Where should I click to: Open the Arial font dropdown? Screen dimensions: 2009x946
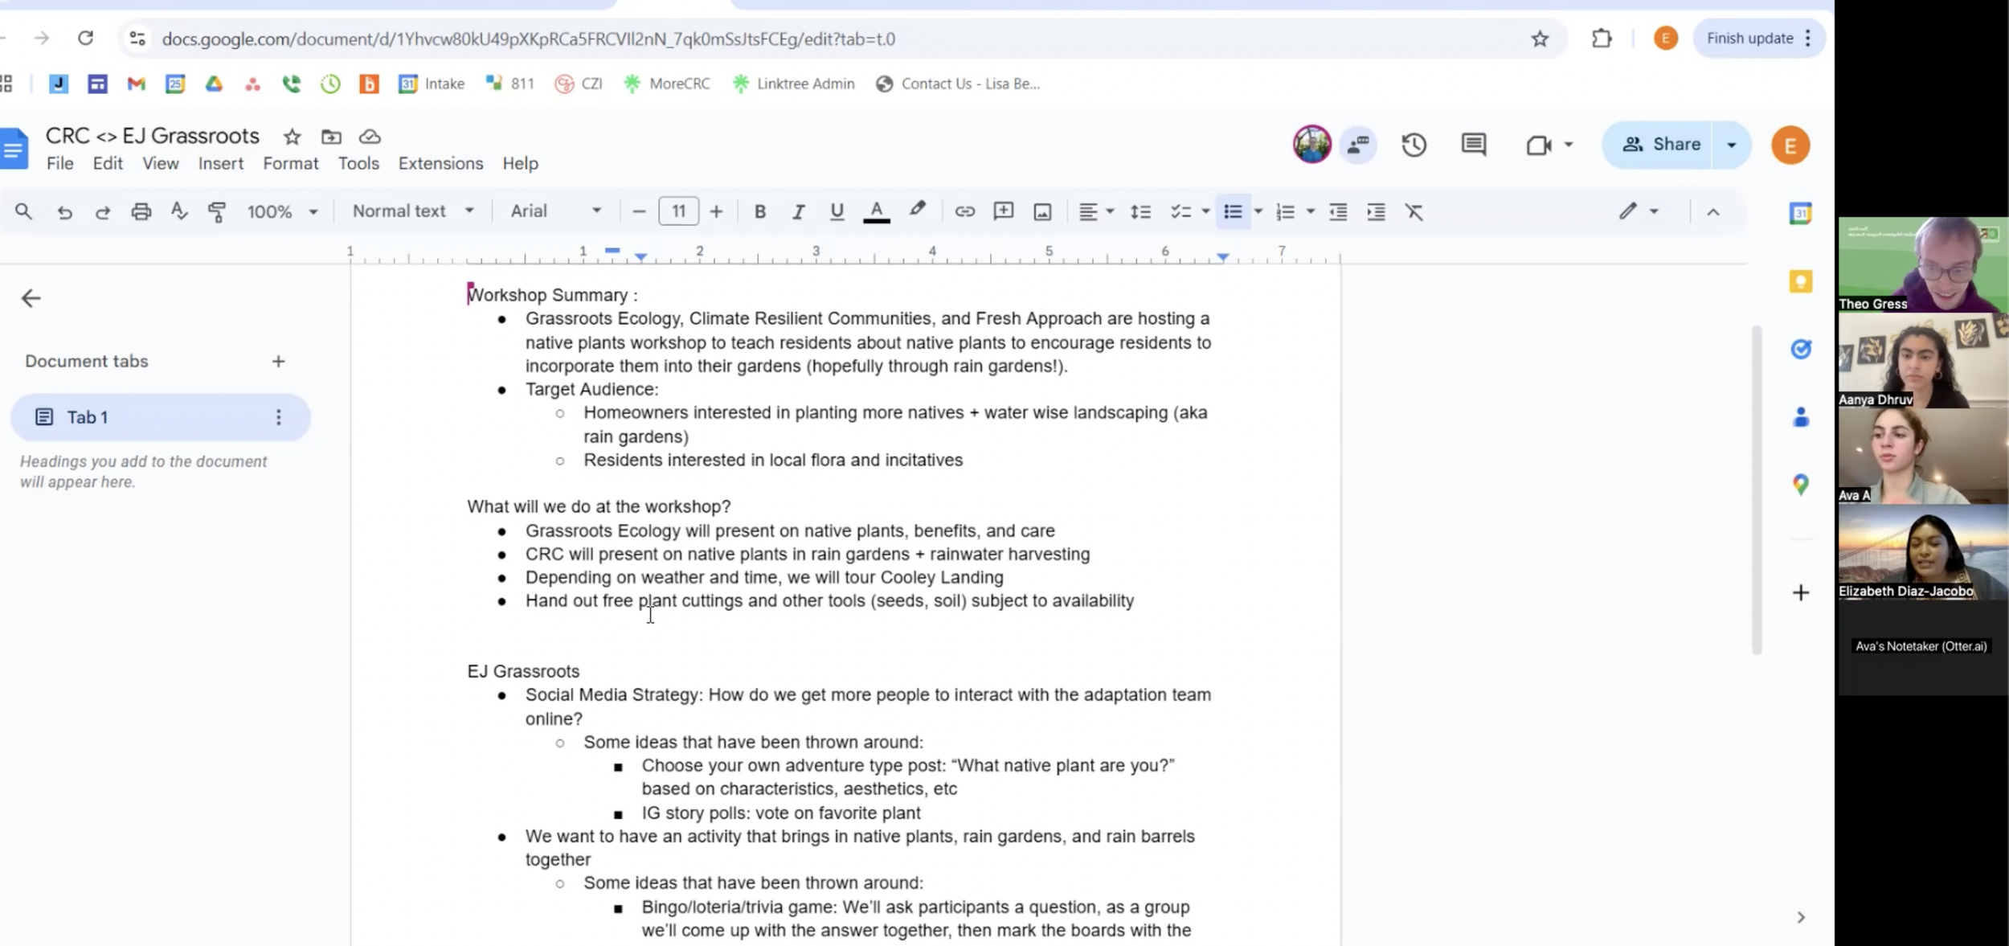[556, 211]
